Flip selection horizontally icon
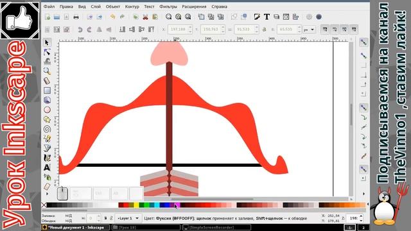This screenshot has height=231, width=411. tap(99, 30)
